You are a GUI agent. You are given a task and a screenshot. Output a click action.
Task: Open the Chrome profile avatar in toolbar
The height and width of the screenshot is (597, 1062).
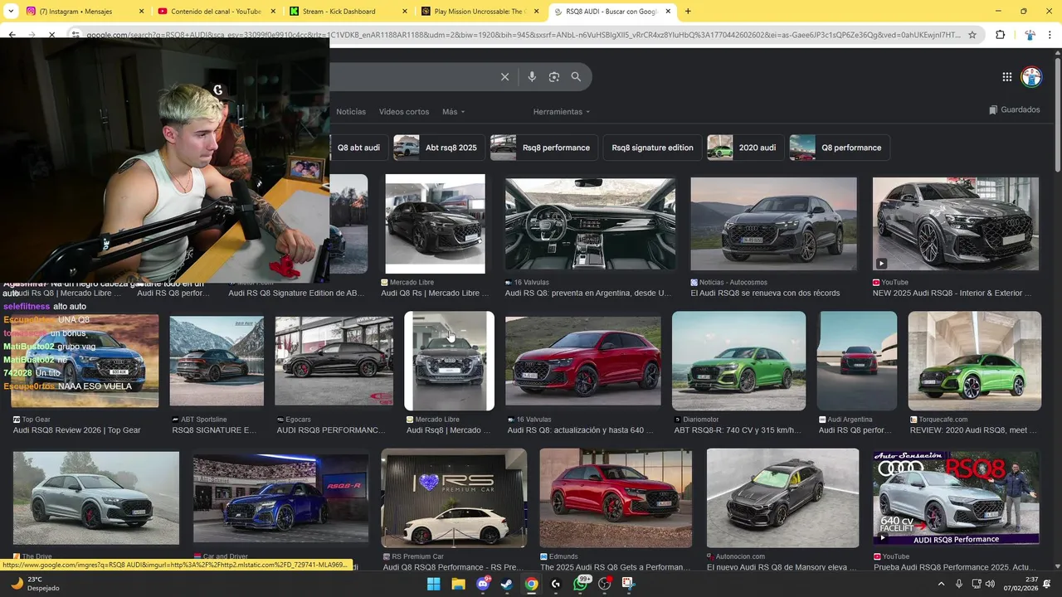coord(1030,35)
